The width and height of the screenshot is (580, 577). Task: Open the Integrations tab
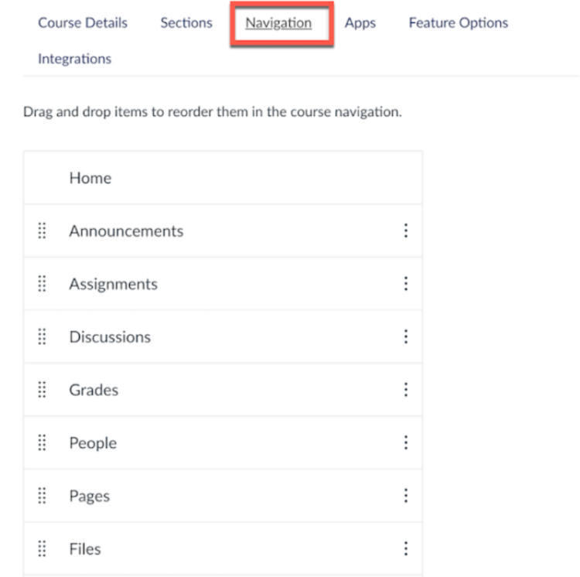tap(74, 59)
